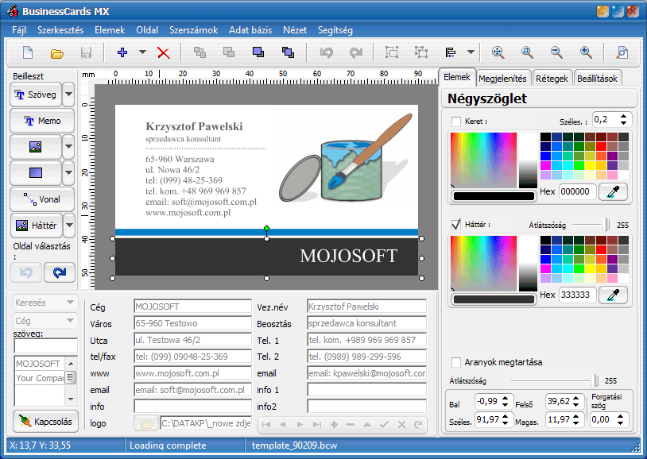The image size is (647, 459).
Task: Open the Szerszámok menu
Action: click(193, 30)
